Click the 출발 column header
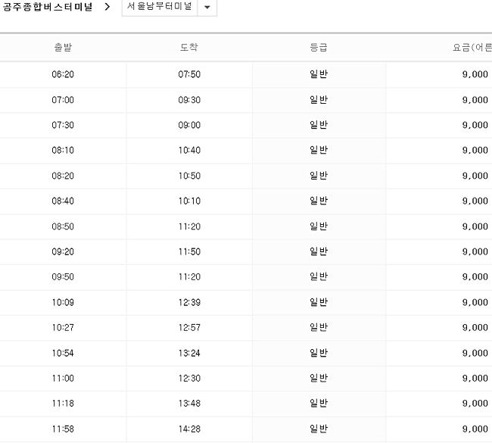The width and height of the screenshot is (492, 443). (63, 48)
